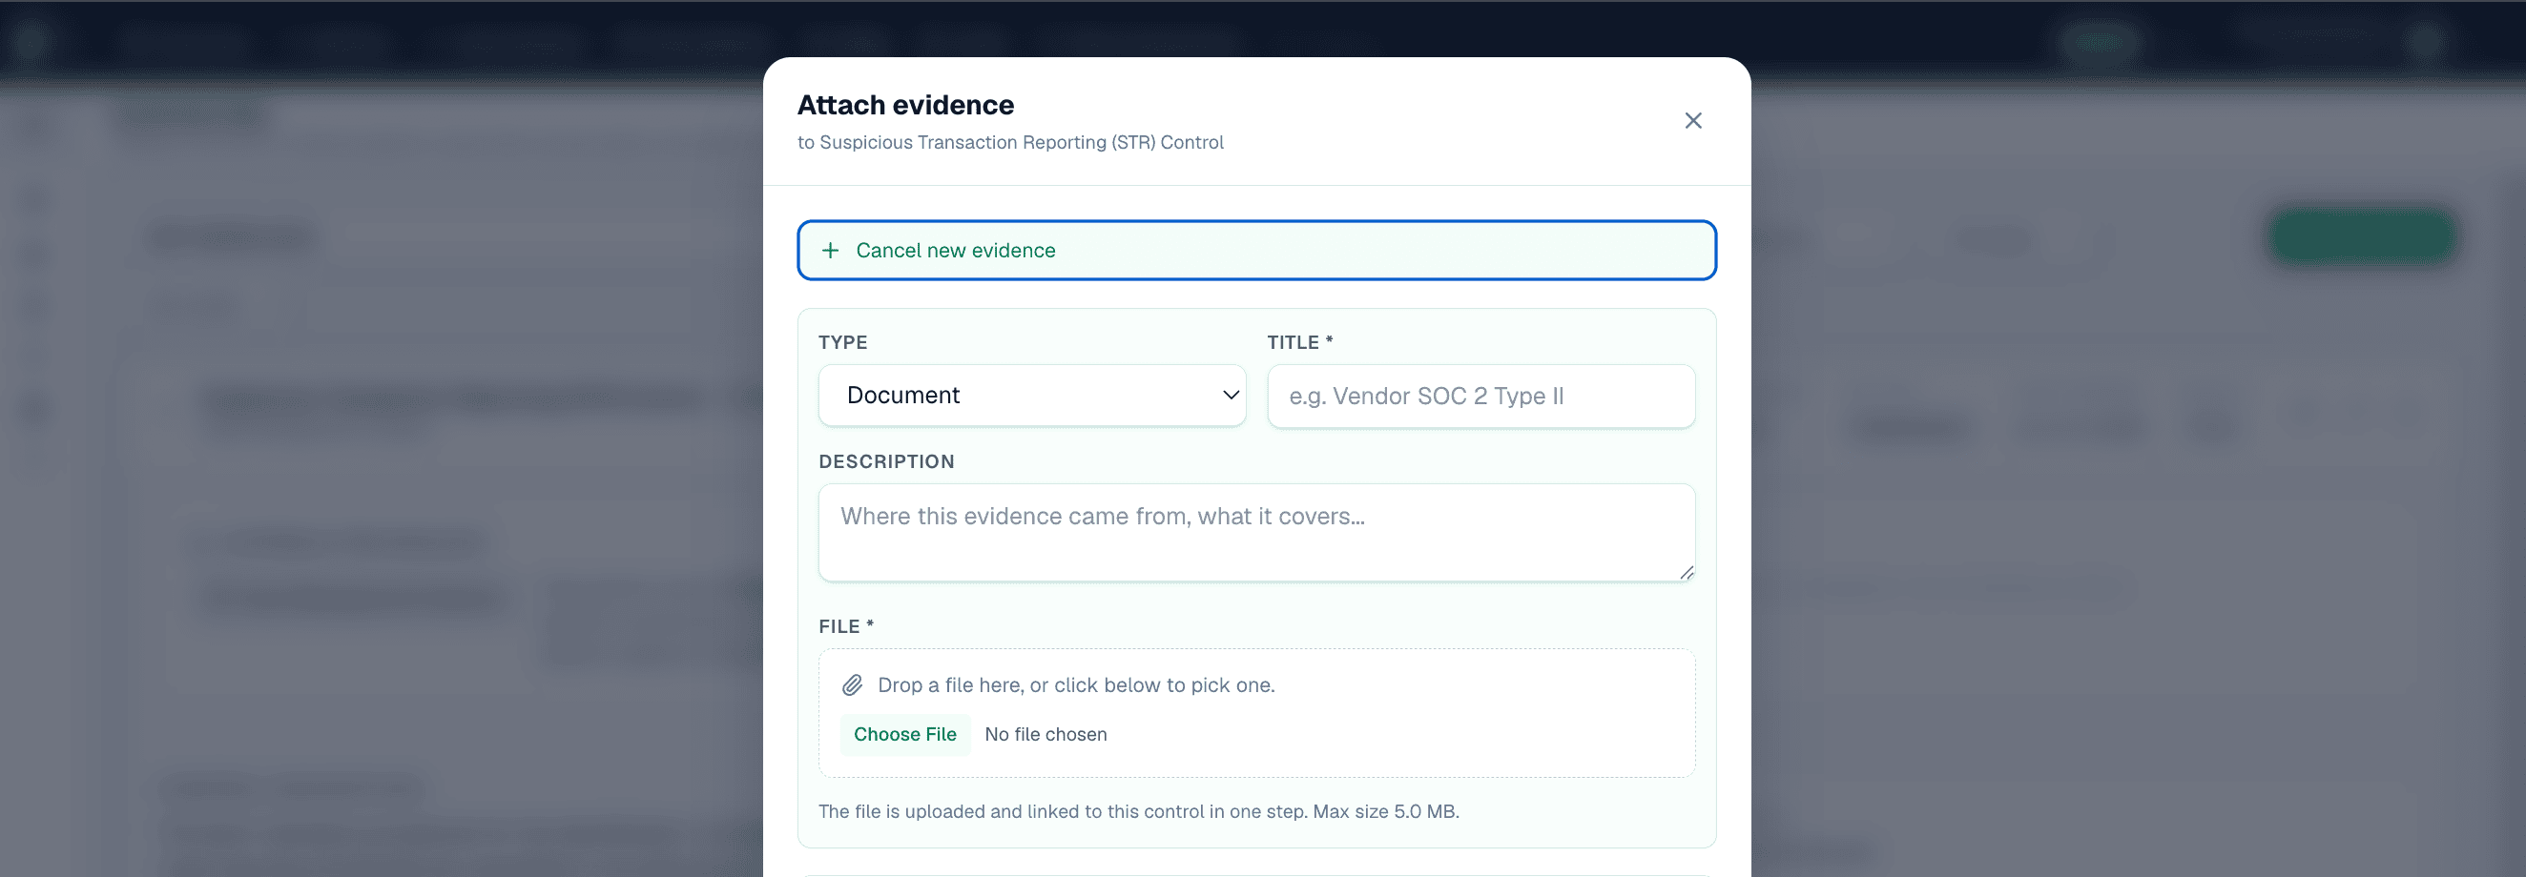
Task: Click the Suspicious Transaction Reporting subtitle
Action: click(x=1010, y=142)
